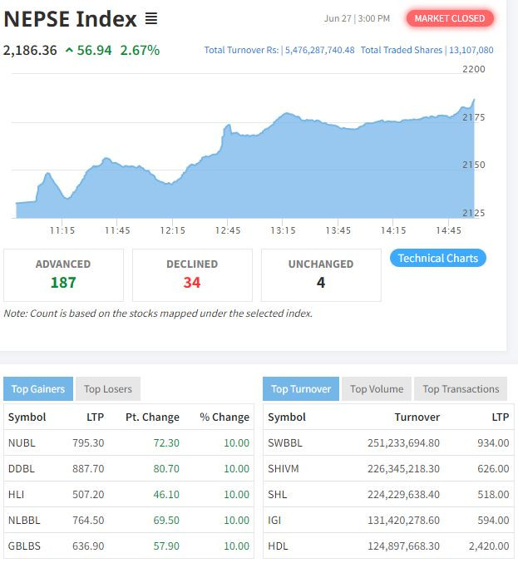518x568 pixels.
Task: Click the ADVANCED 187 count box
Action: pyautogui.click(x=63, y=275)
